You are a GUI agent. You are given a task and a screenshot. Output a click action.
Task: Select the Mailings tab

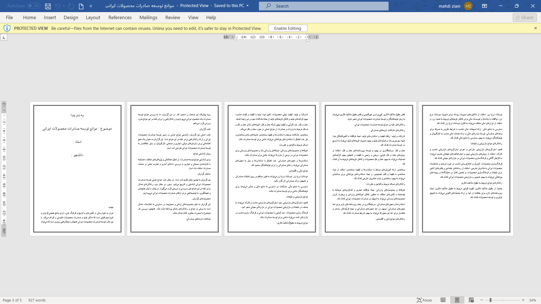point(148,17)
